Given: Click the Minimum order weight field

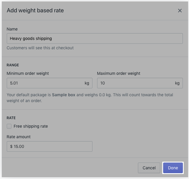Looking at the screenshot, I should click(x=50, y=83).
